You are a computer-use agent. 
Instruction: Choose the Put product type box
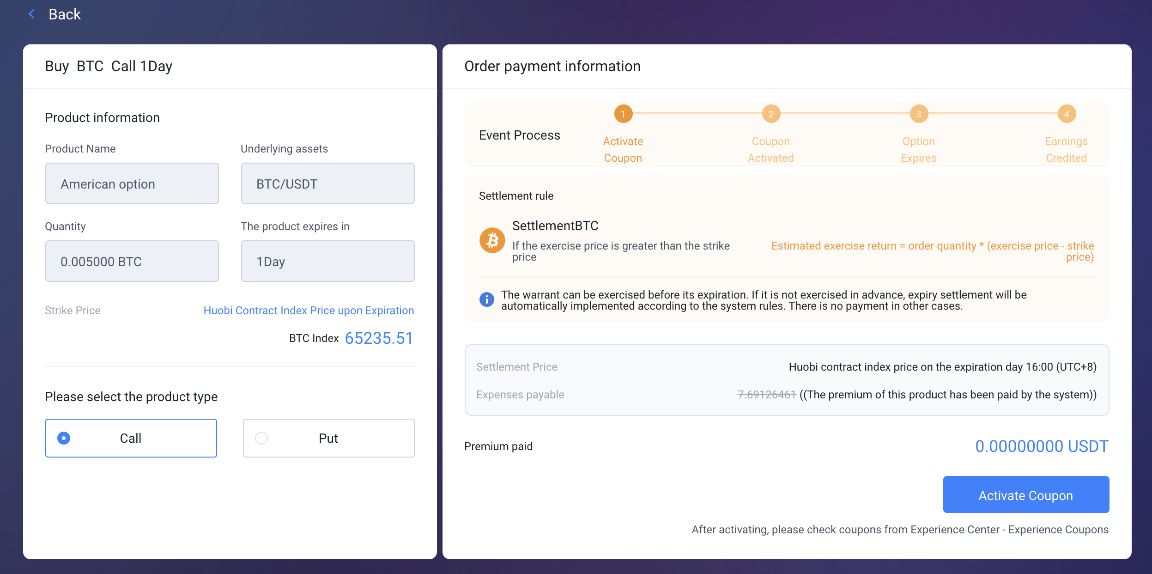(x=328, y=438)
